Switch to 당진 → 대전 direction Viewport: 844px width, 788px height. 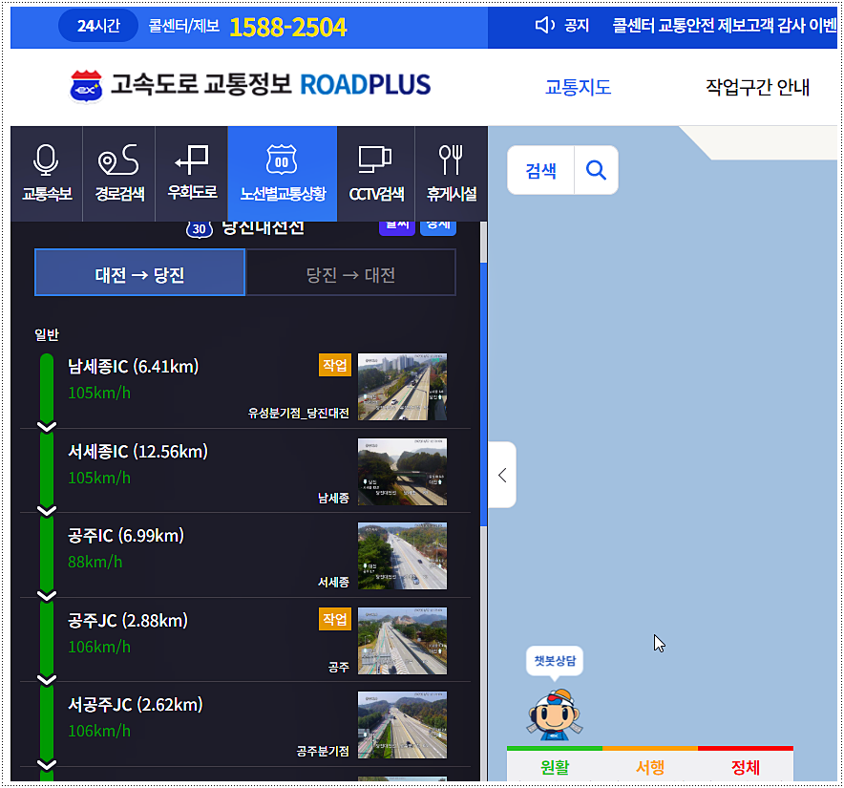point(350,272)
